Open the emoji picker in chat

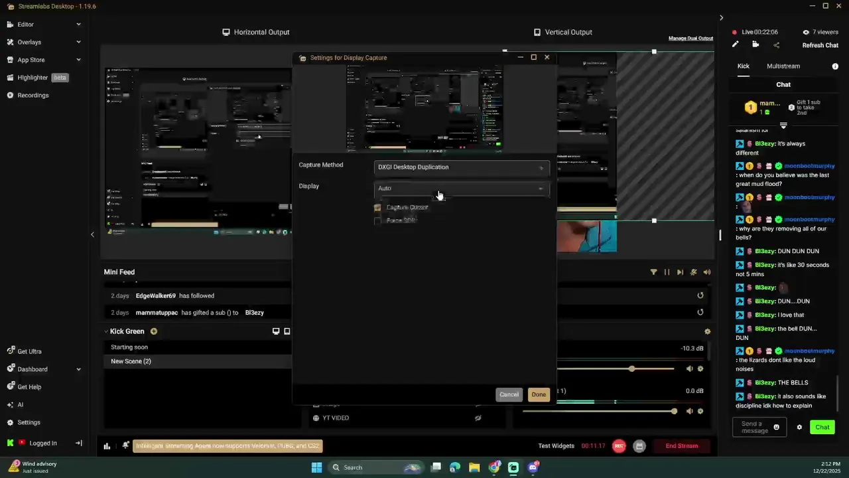pos(777,427)
